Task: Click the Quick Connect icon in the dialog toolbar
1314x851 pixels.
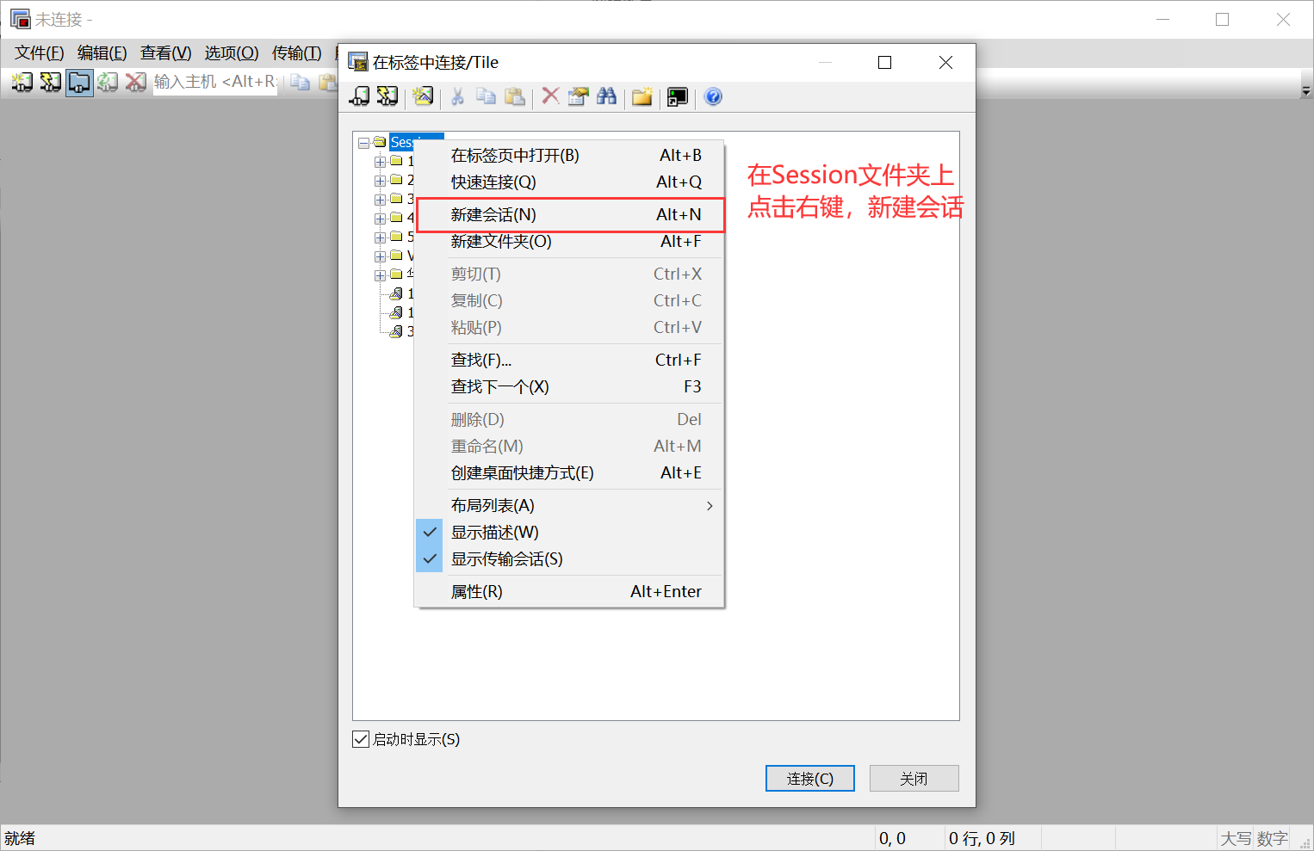Action: pos(387,96)
